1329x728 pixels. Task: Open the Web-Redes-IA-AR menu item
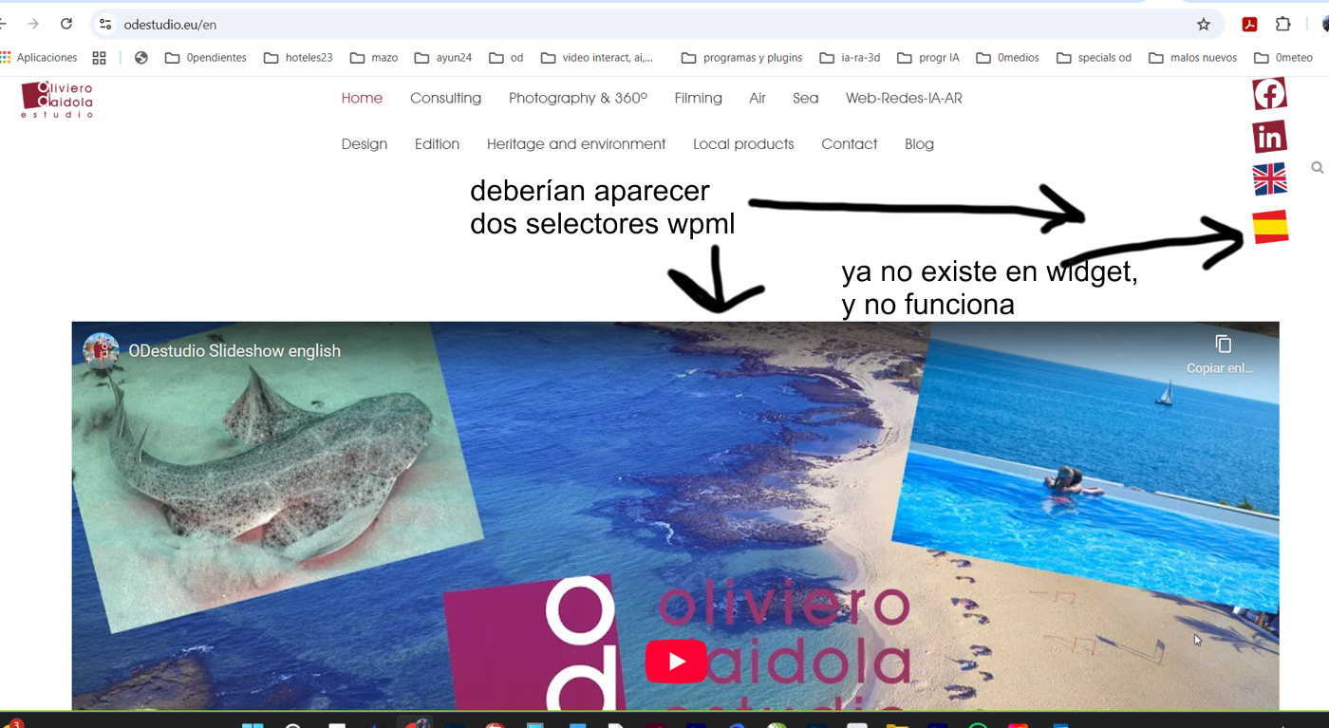pyautogui.click(x=904, y=98)
